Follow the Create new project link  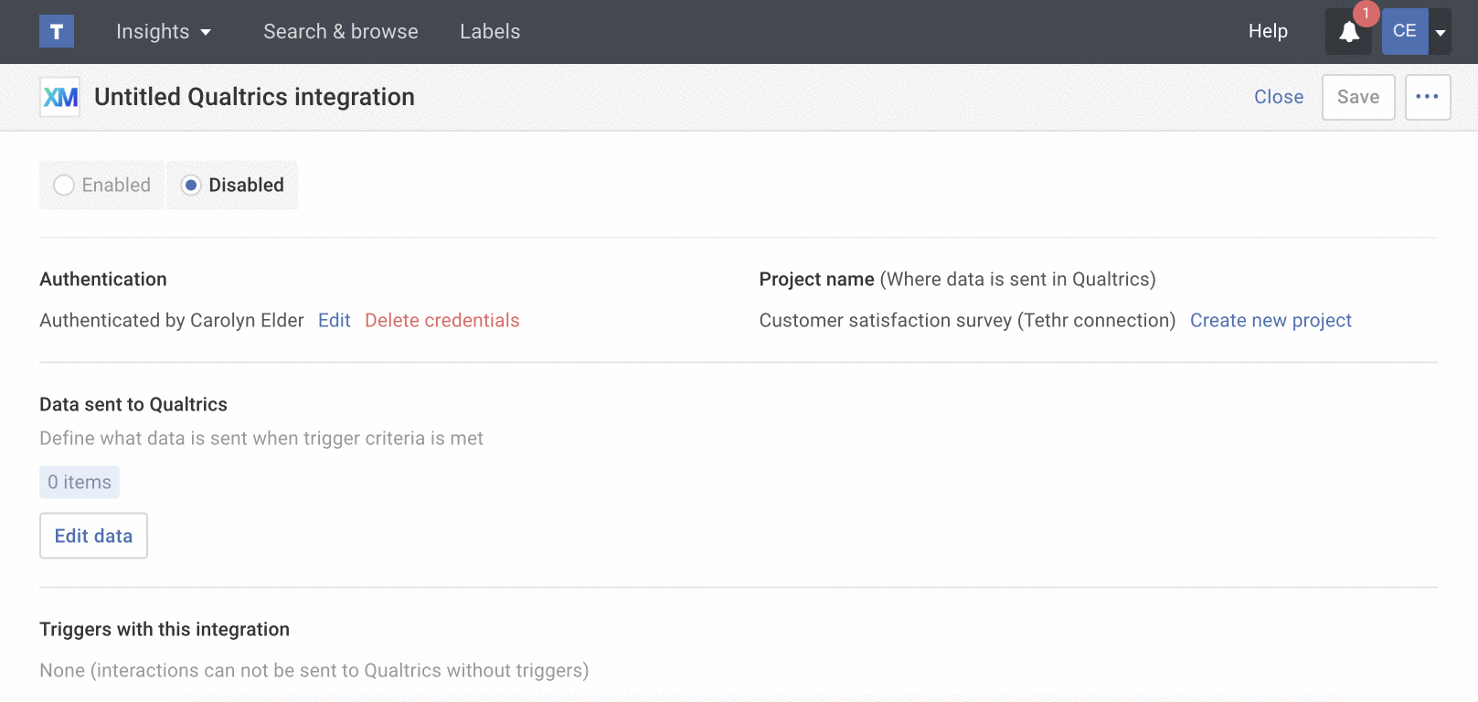point(1270,321)
